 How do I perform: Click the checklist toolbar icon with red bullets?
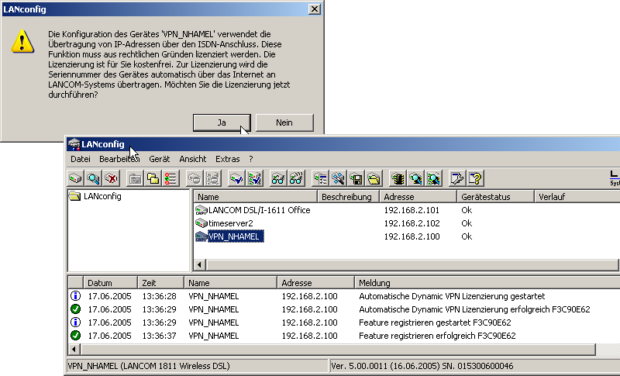click(171, 178)
